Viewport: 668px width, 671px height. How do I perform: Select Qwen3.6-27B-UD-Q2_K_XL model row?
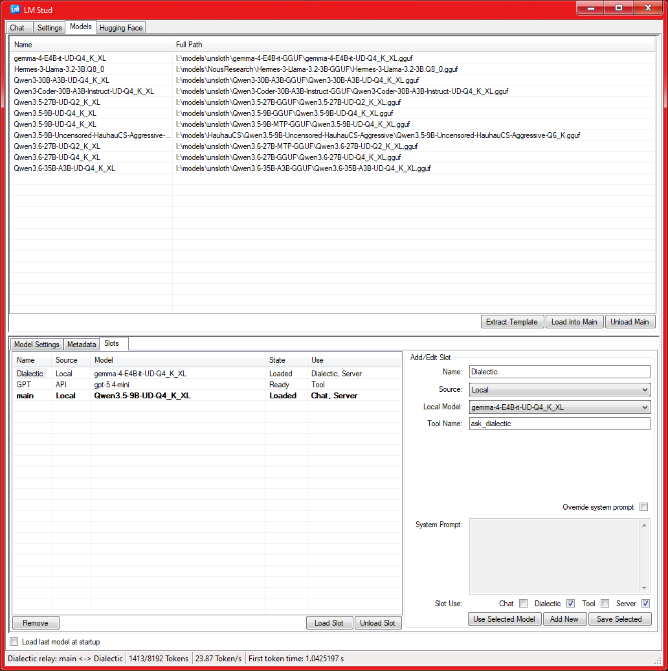pos(333,146)
